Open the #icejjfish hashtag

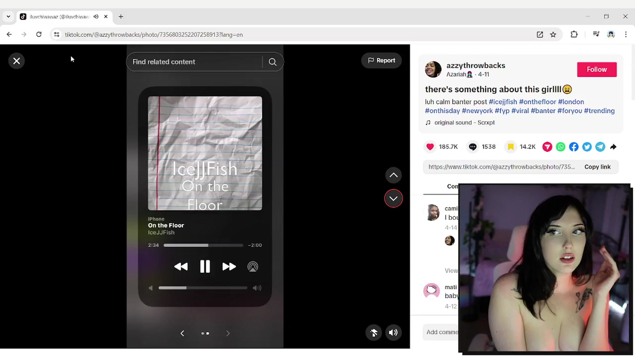coord(503,102)
